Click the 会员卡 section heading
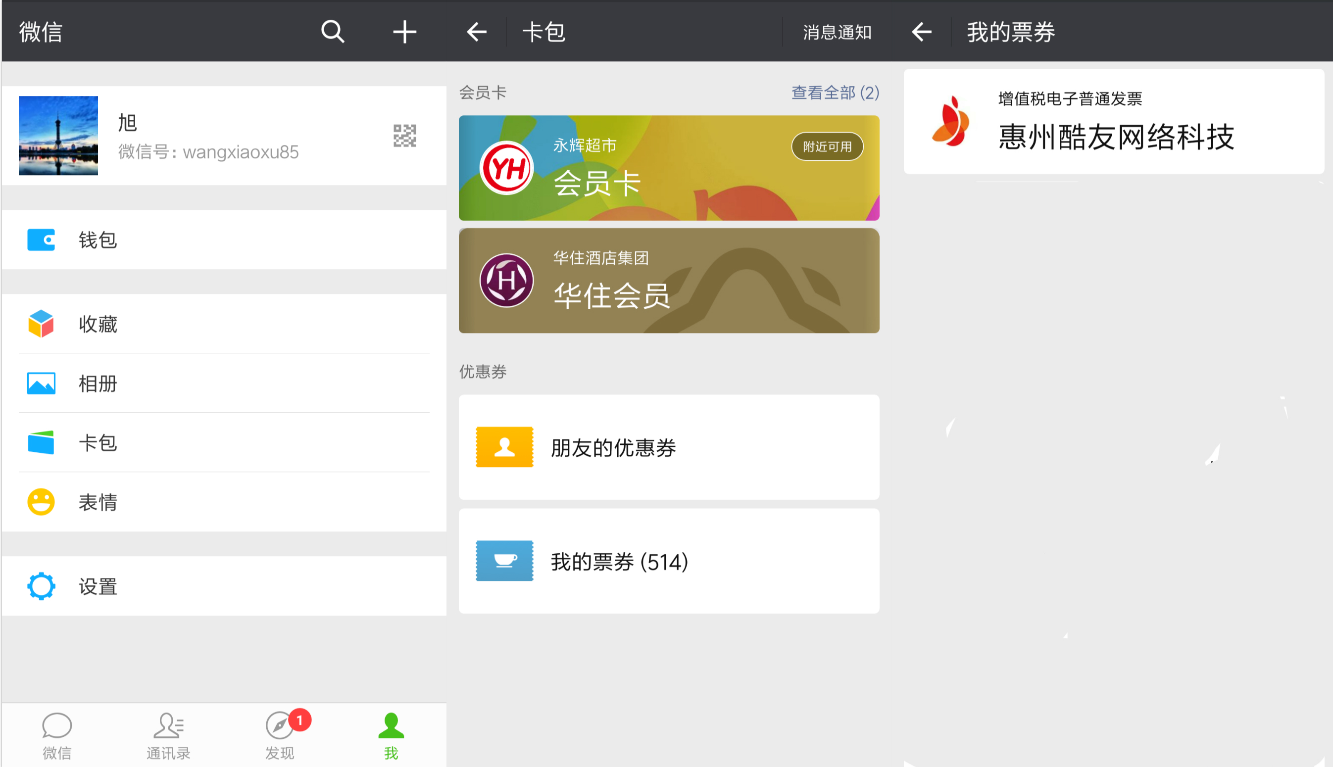Viewport: 1333px width, 767px height. pos(483,93)
